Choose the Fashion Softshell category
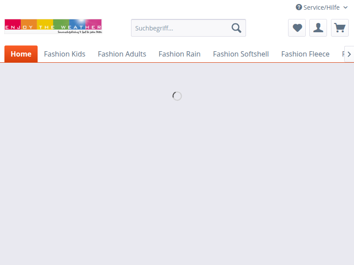Image resolution: width=354 pixels, height=265 pixels. pos(241,54)
